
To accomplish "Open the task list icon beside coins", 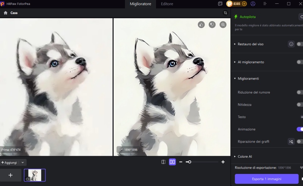I will 220,4.
